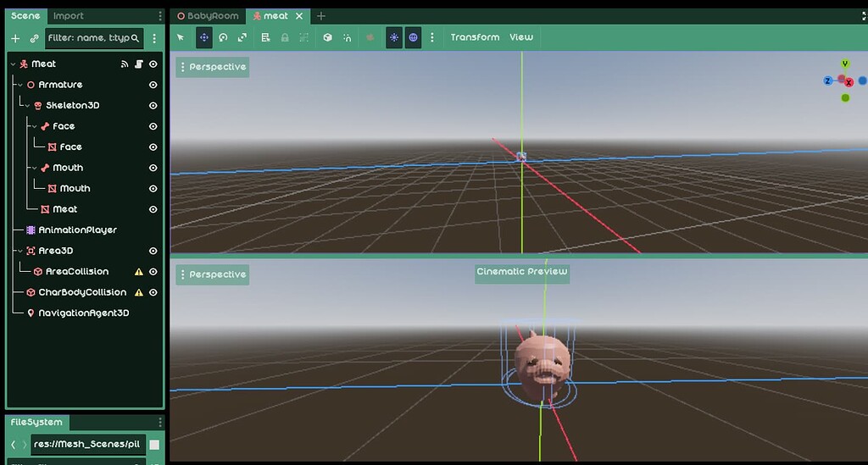This screenshot has width=868, height=465.
Task: Activate the Scale Mode tool
Action: [x=242, y=37]
